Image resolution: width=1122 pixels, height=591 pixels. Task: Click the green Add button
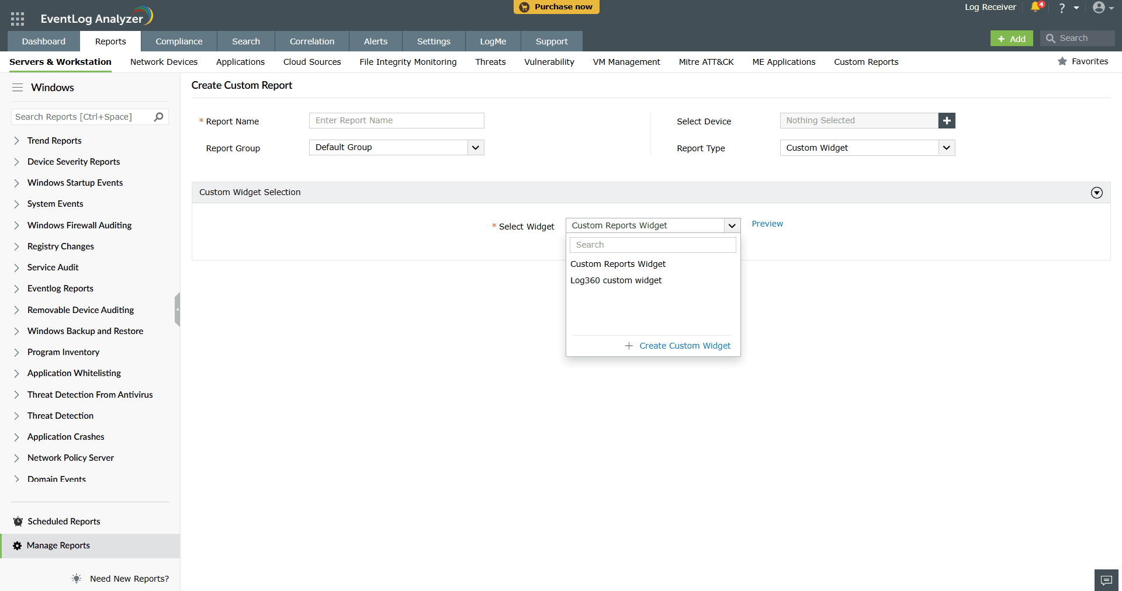1012,39
